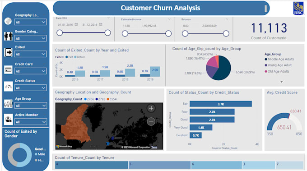Image resolution: width=307 pixels, height=171 pixels.
Task: Open the Credit Status filter dropdown
Action: coord(30,88)
